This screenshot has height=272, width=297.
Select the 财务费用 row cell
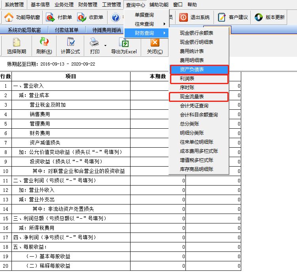click(71, 133)
